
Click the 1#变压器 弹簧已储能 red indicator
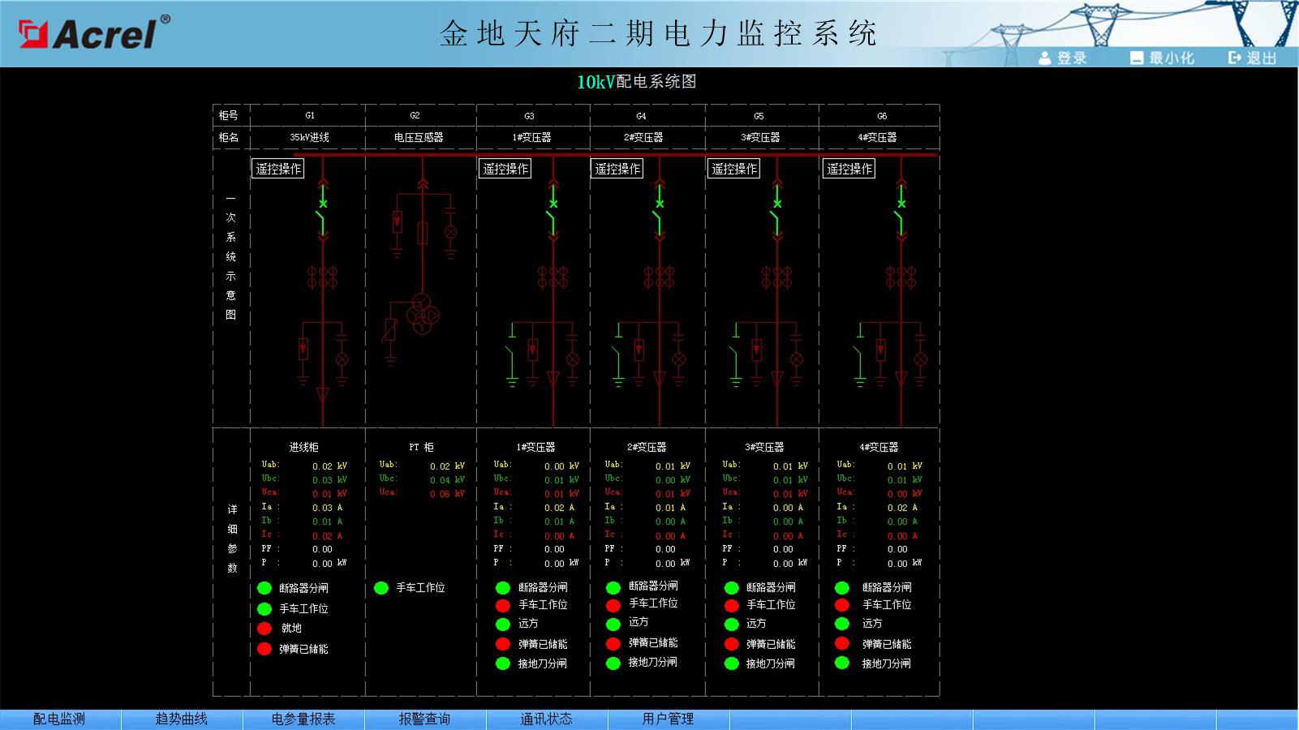click(503, 644)
